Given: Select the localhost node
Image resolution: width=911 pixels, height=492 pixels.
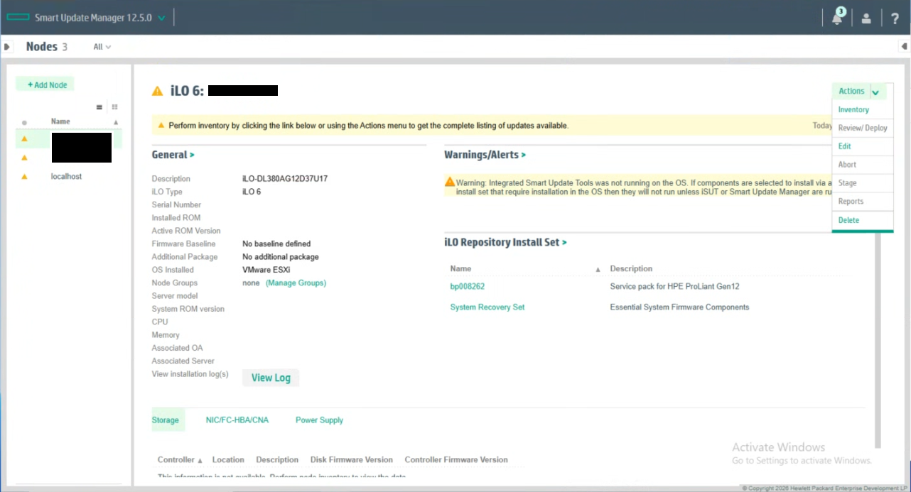Looking at the screenshot, I should [66, 176].
